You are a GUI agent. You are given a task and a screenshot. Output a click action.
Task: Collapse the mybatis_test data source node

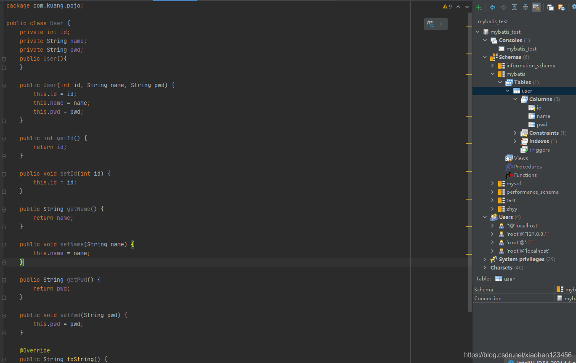click(477, 32)
